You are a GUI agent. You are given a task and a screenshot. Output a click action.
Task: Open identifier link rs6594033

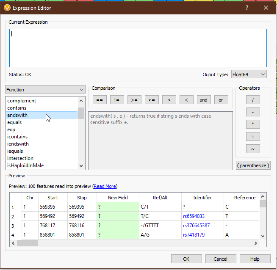[194, 216]
